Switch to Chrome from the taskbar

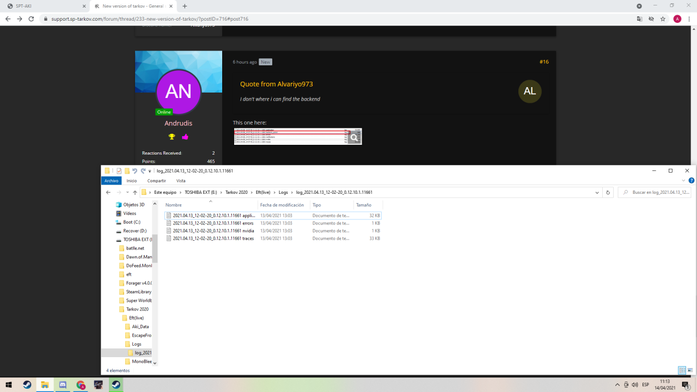81,385
